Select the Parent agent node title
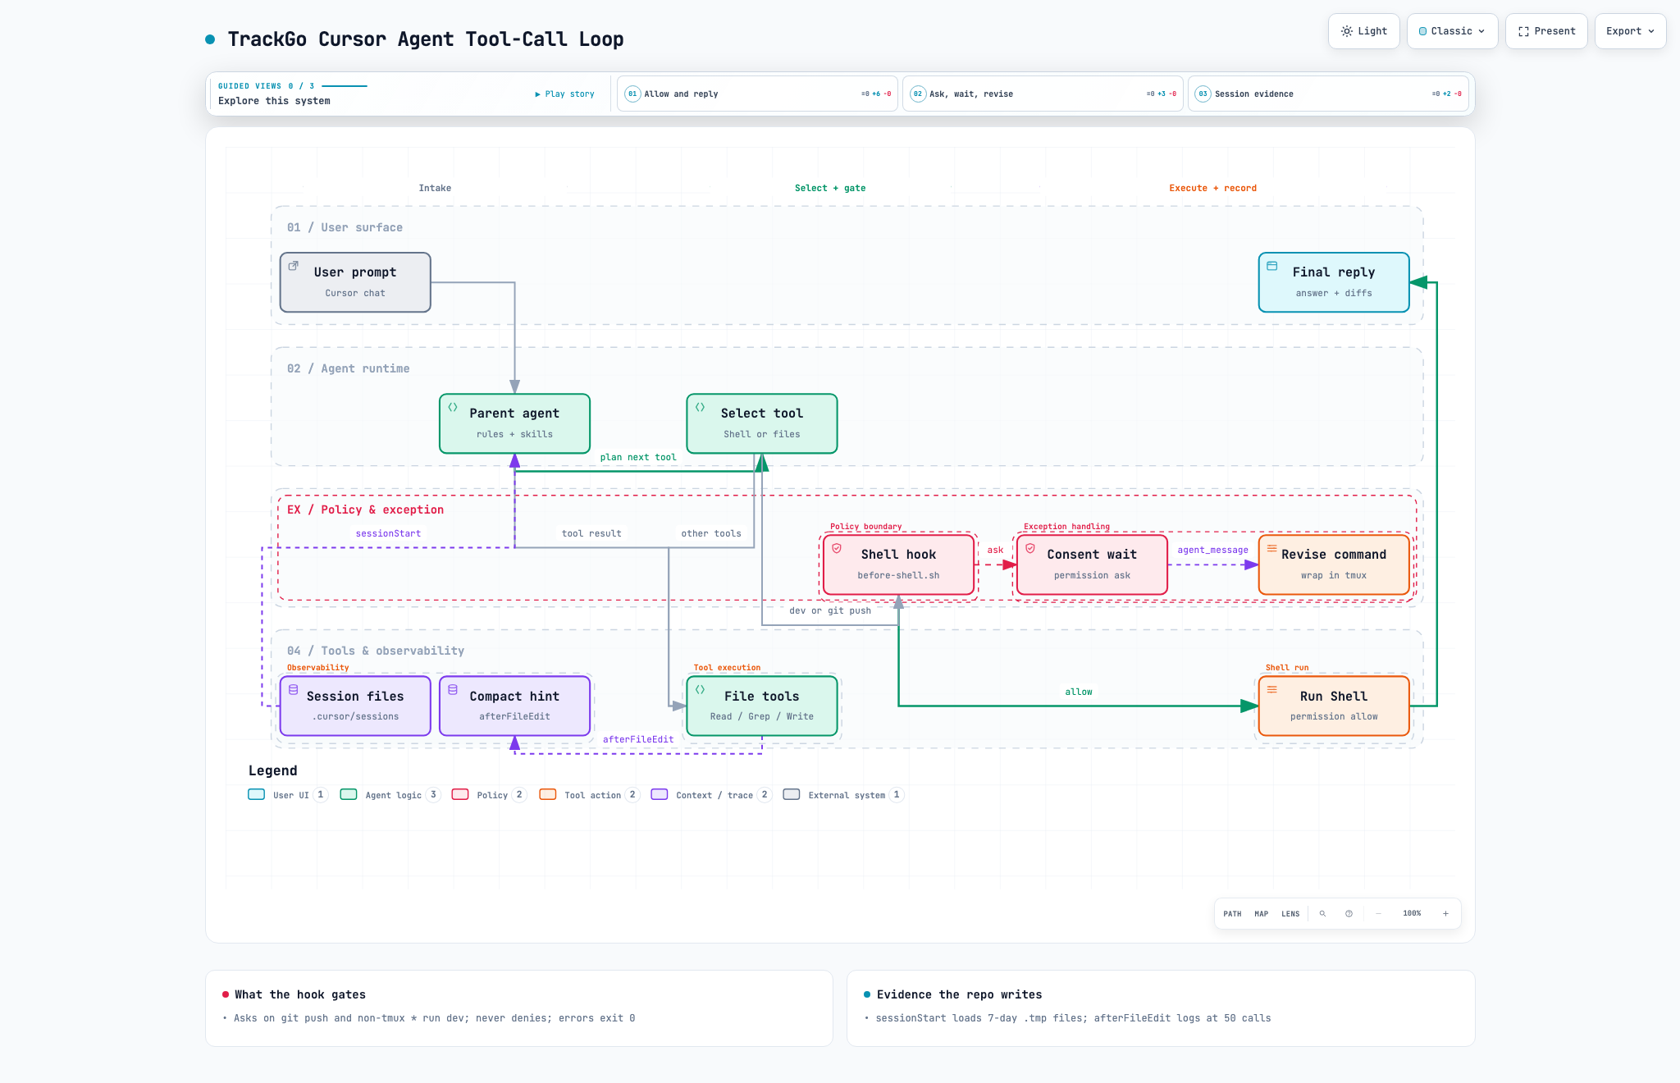This screenshot has width=1680, height=1083. 514,414
